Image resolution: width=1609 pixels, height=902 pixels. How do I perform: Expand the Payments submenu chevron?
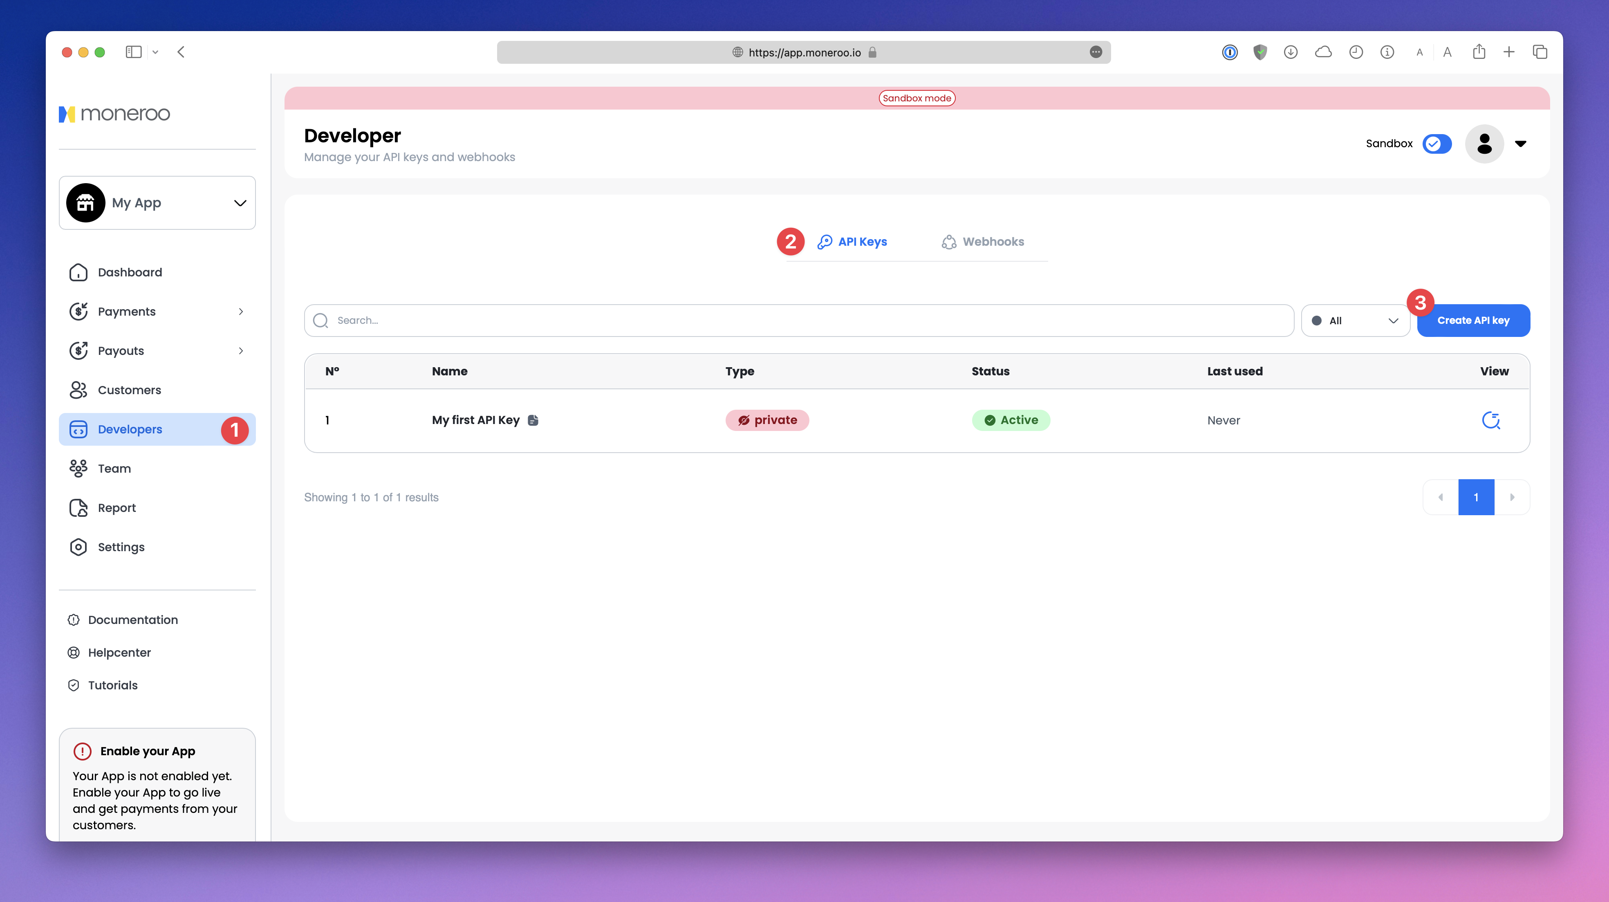pyautogui.click(x=241, y=312)
